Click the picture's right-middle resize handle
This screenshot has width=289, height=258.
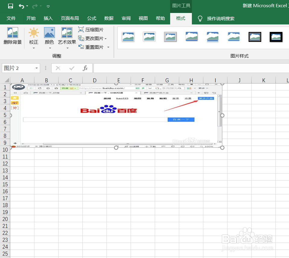(222, 115)
